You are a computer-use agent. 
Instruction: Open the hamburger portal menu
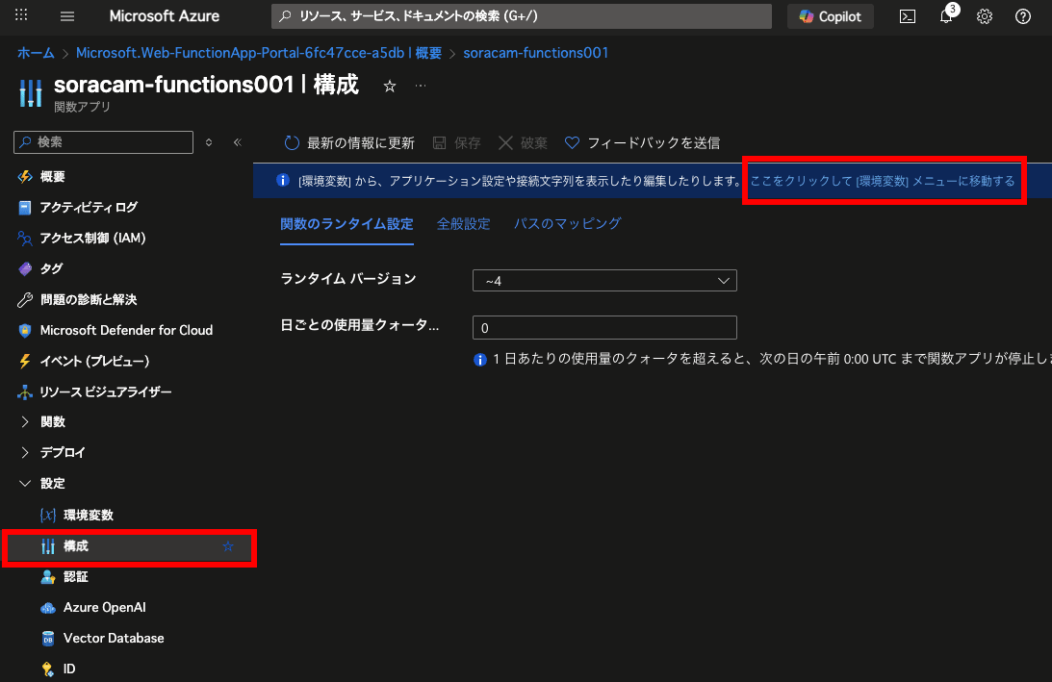[x=67, y=16]
